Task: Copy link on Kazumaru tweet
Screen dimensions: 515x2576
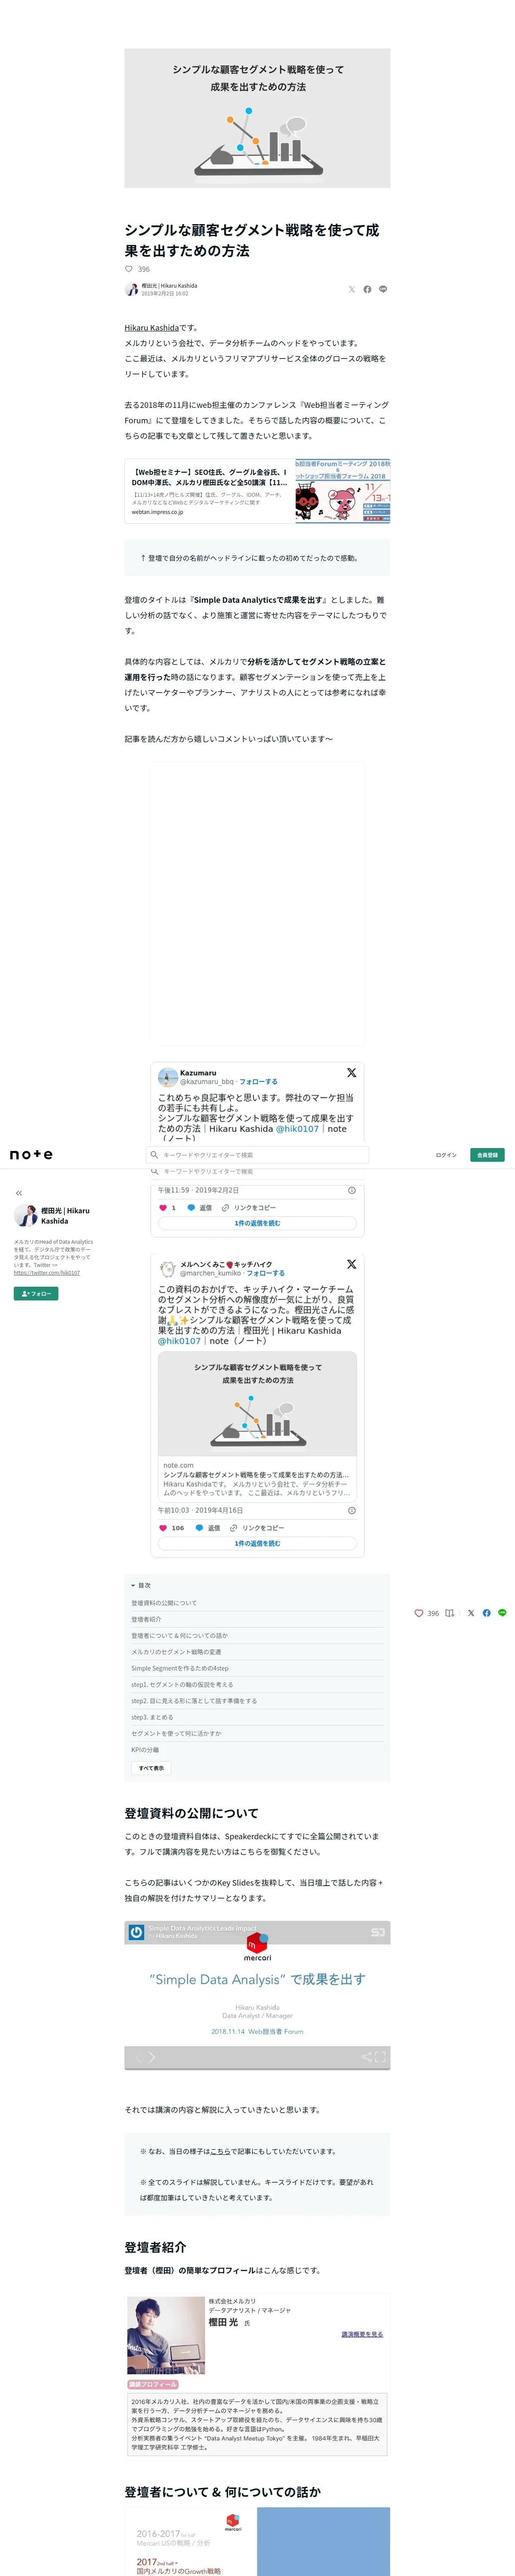Action: pos(249,1208)
